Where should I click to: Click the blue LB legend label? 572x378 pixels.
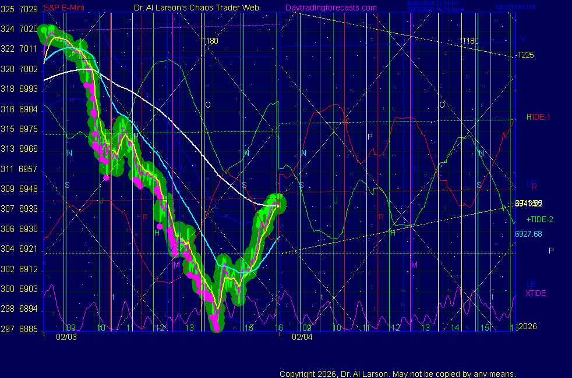(531, 284)
